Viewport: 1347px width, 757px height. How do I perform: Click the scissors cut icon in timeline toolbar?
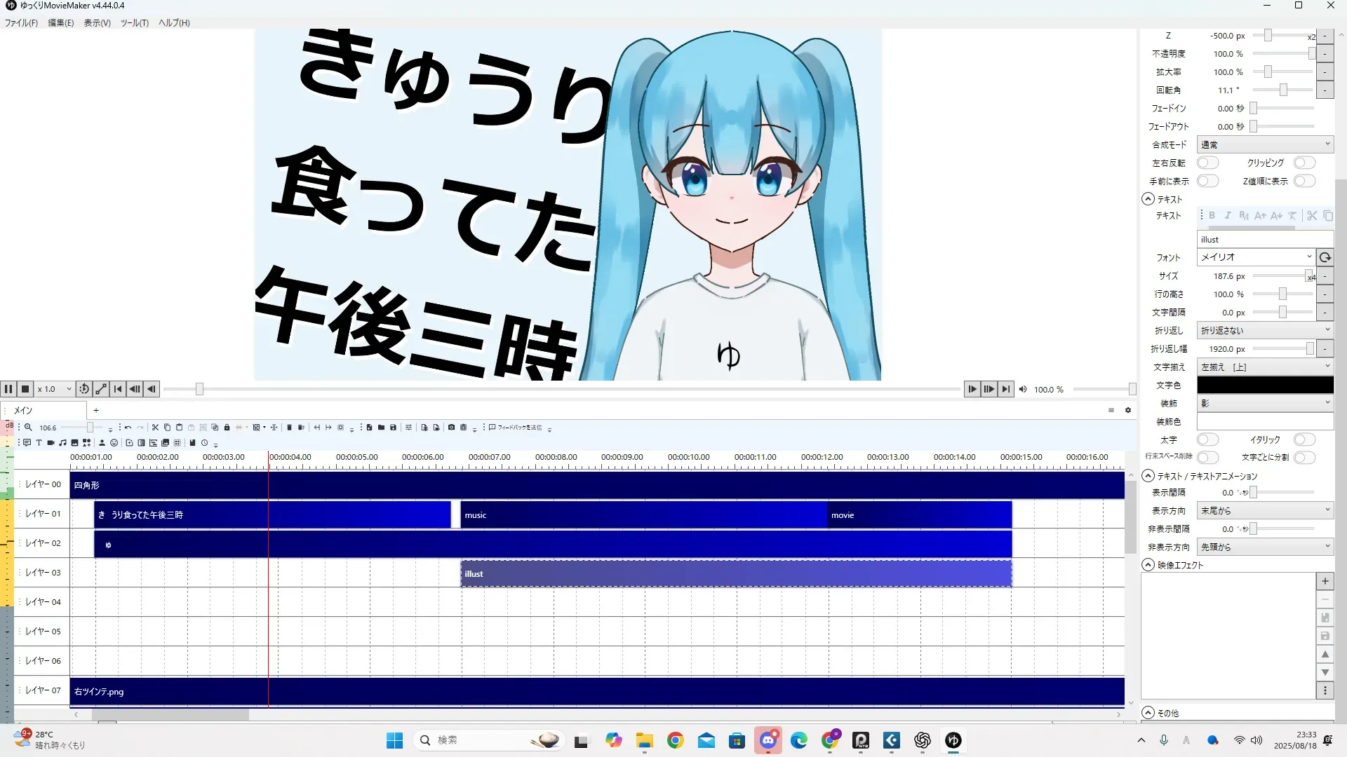155,428
